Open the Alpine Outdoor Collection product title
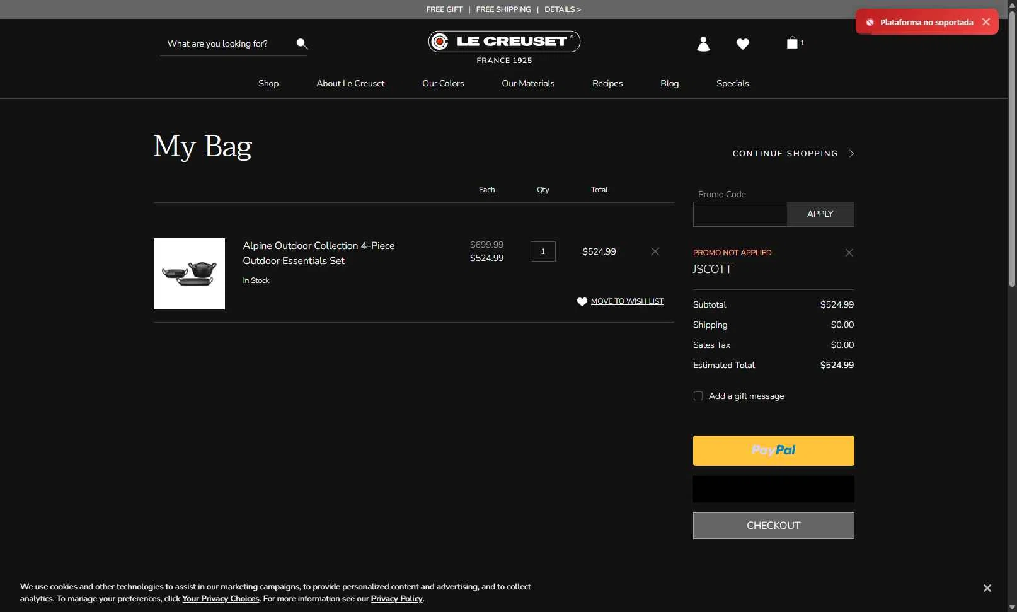The width and height of the screenshot is (1017, 612). (x=319, y=253)
